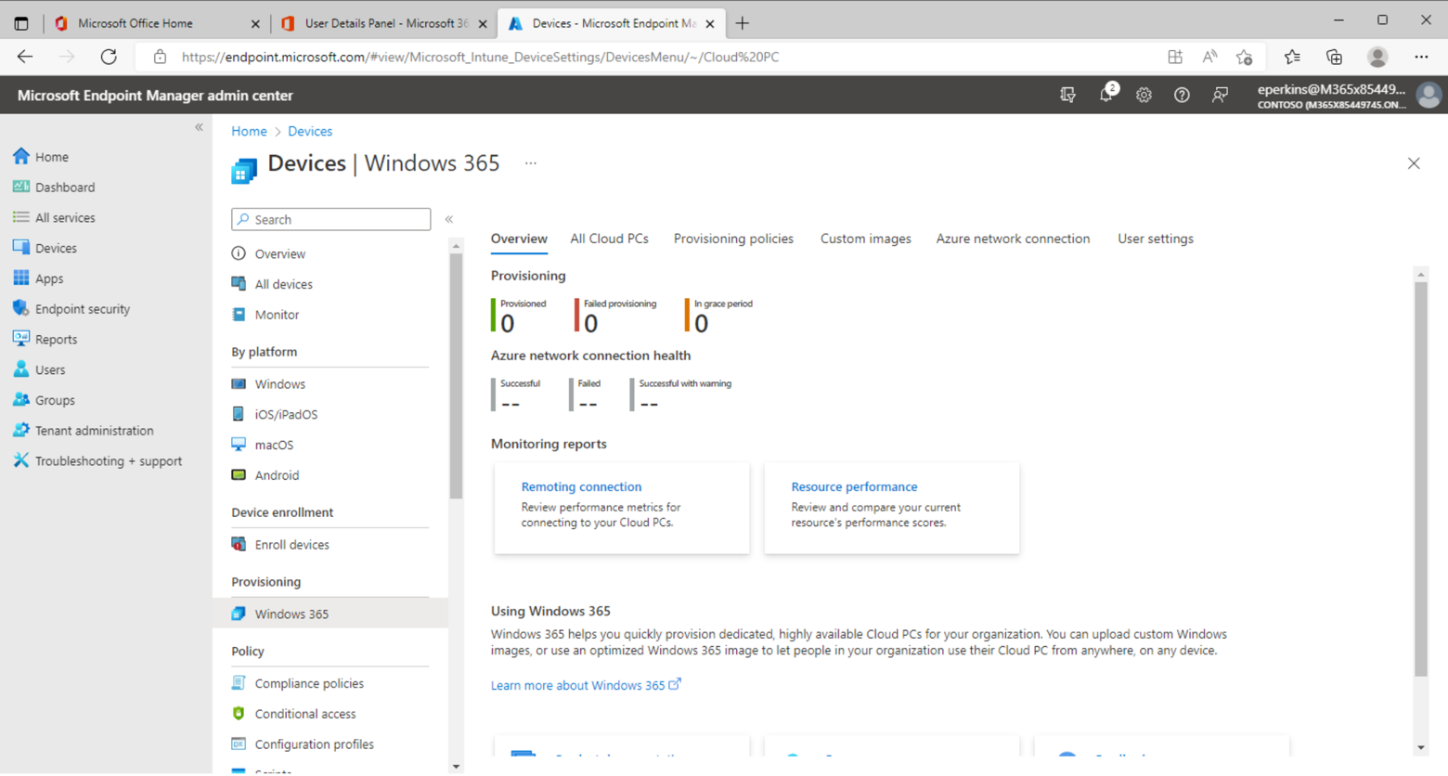Open Tenant administration in the sidebar
The height and width of the screenshot is (776, 1448).
pos(84,431)
